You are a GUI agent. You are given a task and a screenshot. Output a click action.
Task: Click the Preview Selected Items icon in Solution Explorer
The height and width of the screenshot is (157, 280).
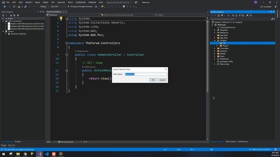click(x=251, y=16)
